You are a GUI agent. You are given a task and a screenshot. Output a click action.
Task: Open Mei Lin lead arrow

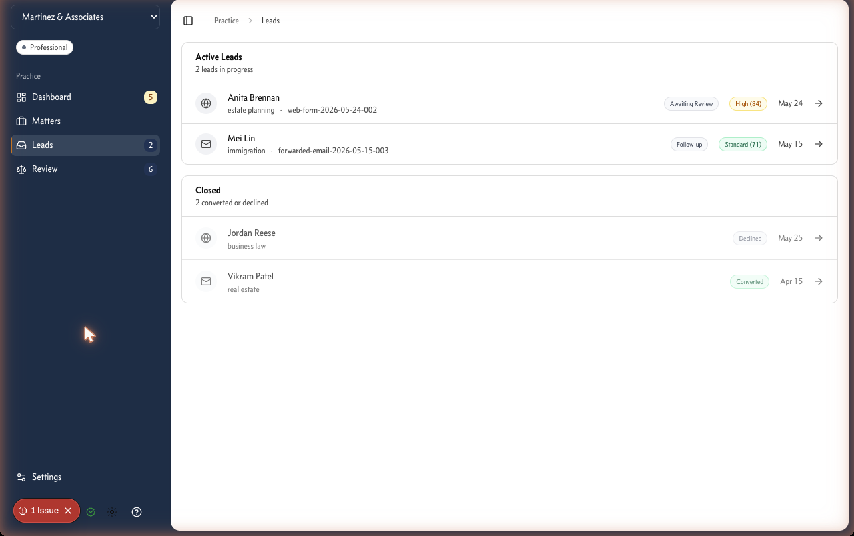[x=819, y=144]
